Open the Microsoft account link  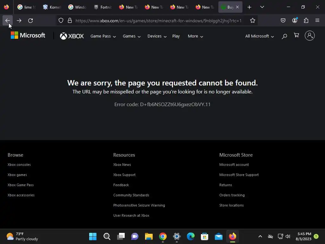pos(234,165)
